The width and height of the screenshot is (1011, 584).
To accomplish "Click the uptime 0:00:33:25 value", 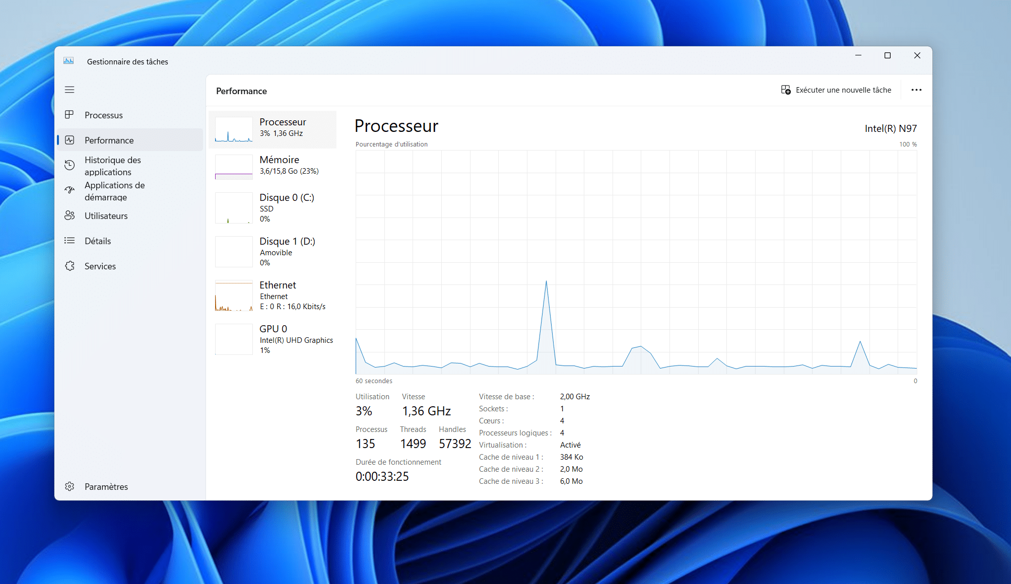I will 382,477.
